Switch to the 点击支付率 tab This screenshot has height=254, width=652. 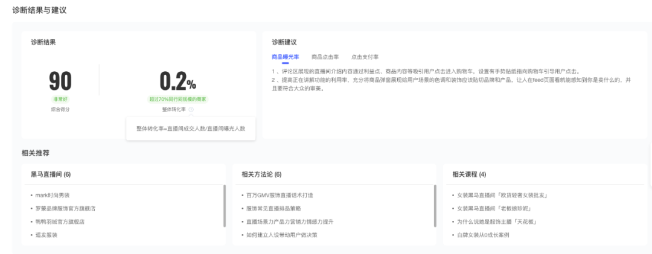pos(365,57)
